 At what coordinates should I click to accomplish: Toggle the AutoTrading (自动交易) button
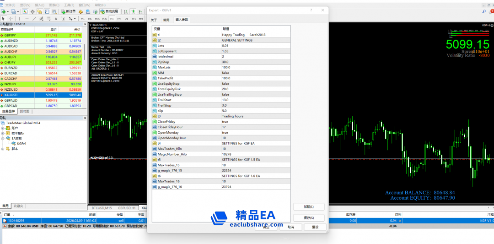coord(108,11)
